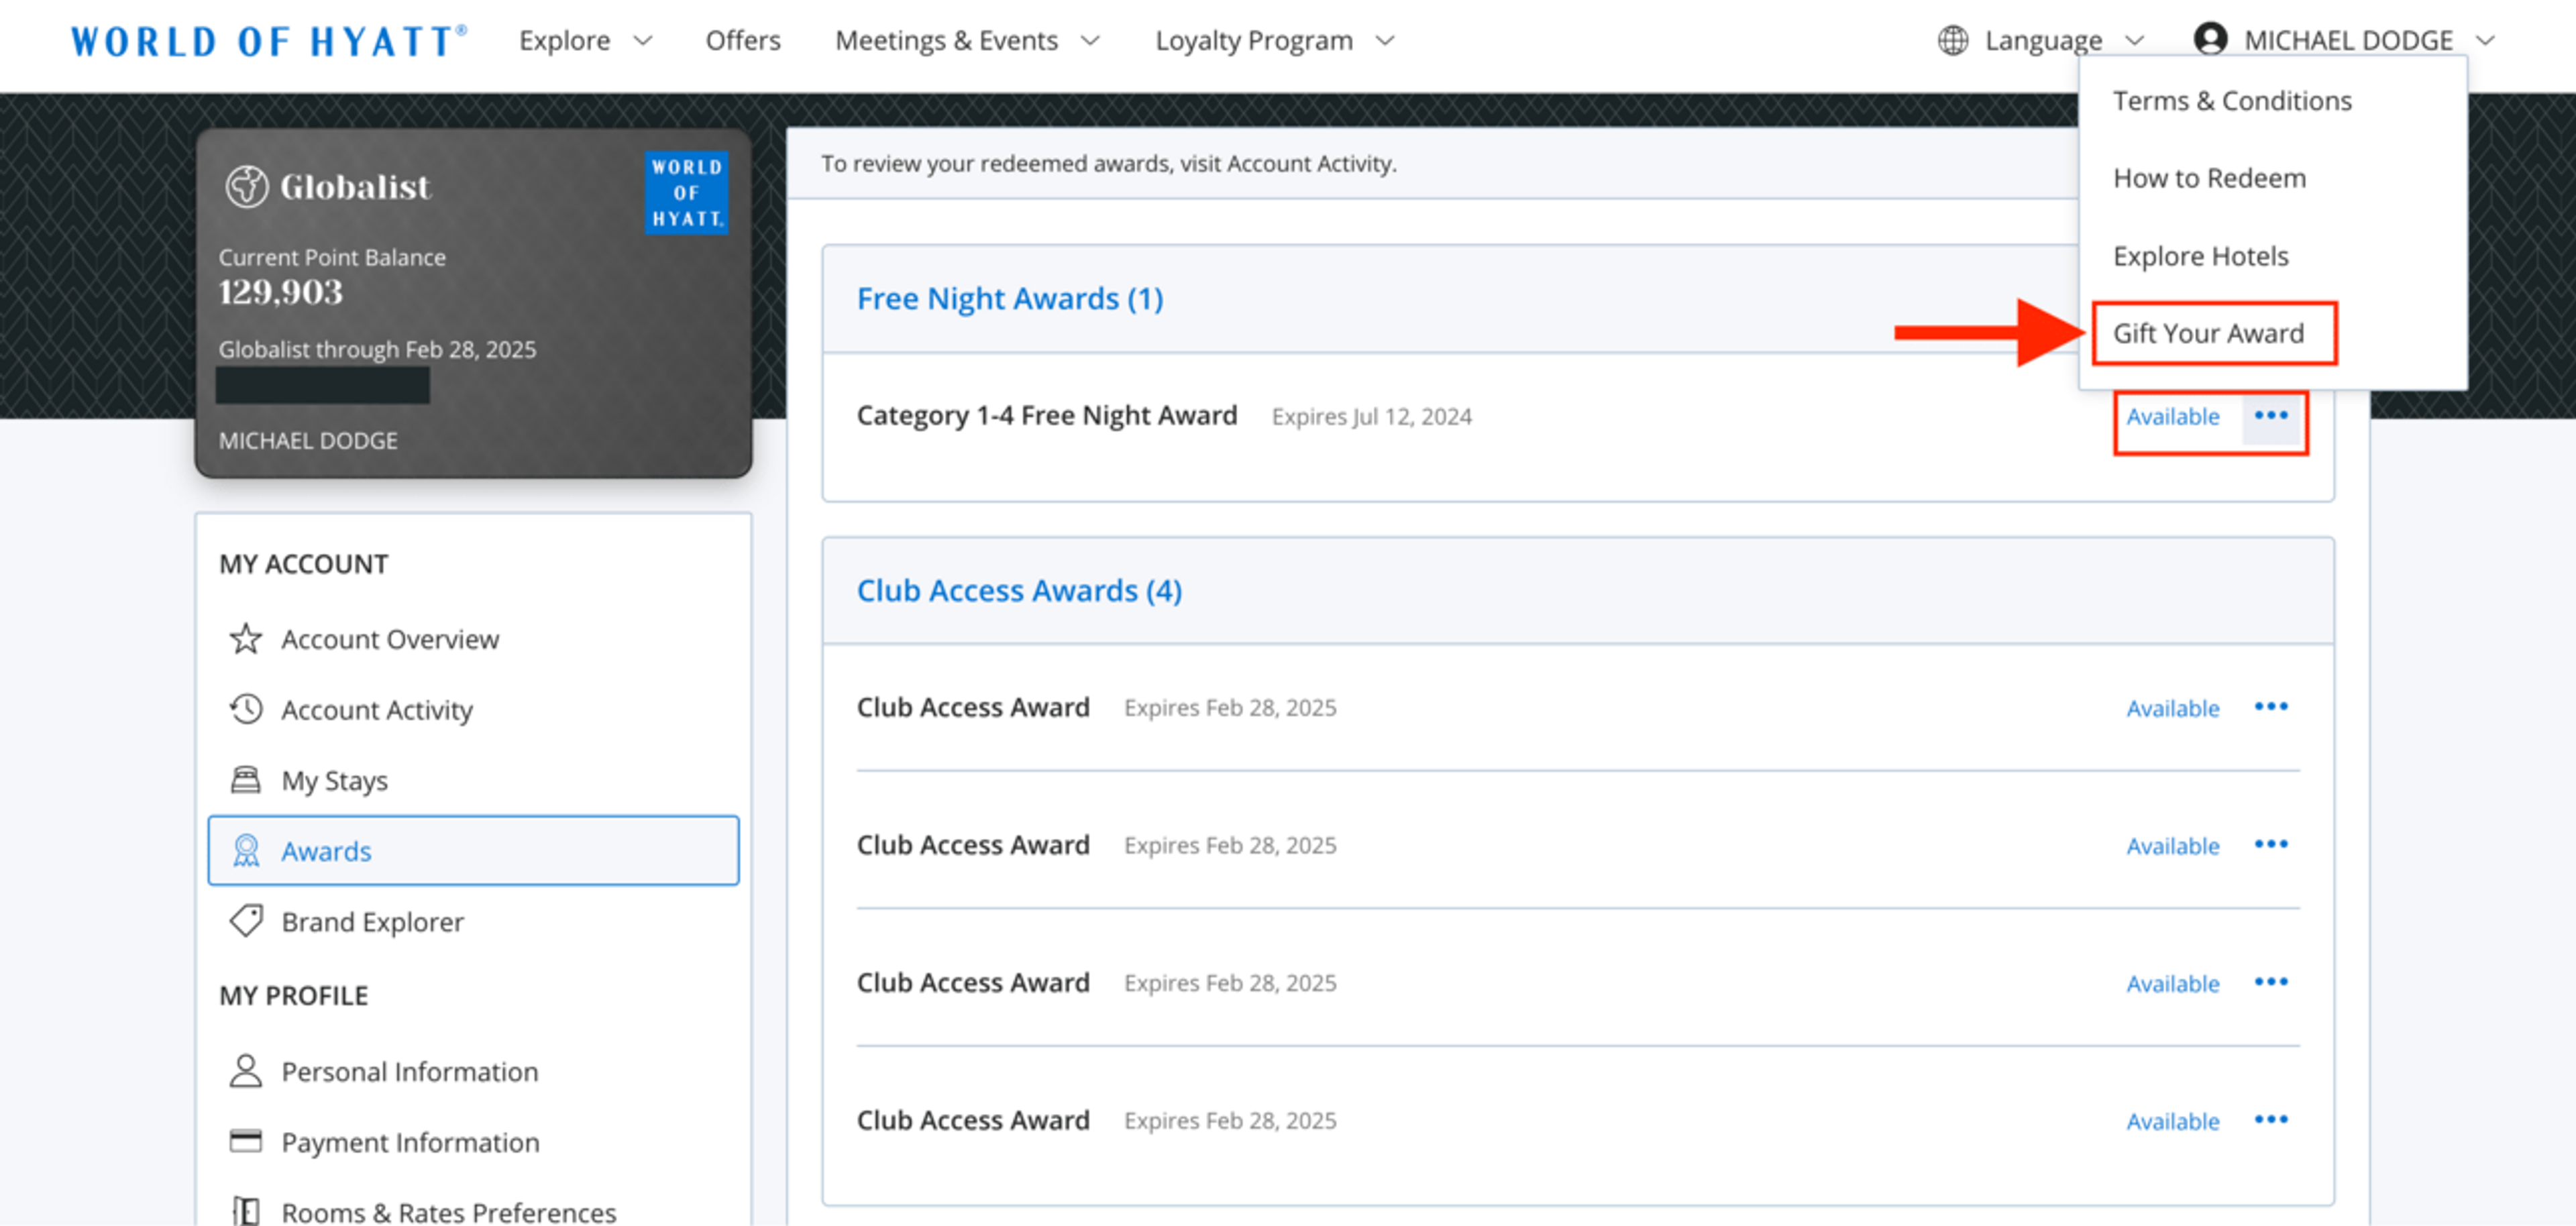Click the Globalist globe emblem on card
This screenshot has width=2576, height=1226.
click(x=246, y=186)
